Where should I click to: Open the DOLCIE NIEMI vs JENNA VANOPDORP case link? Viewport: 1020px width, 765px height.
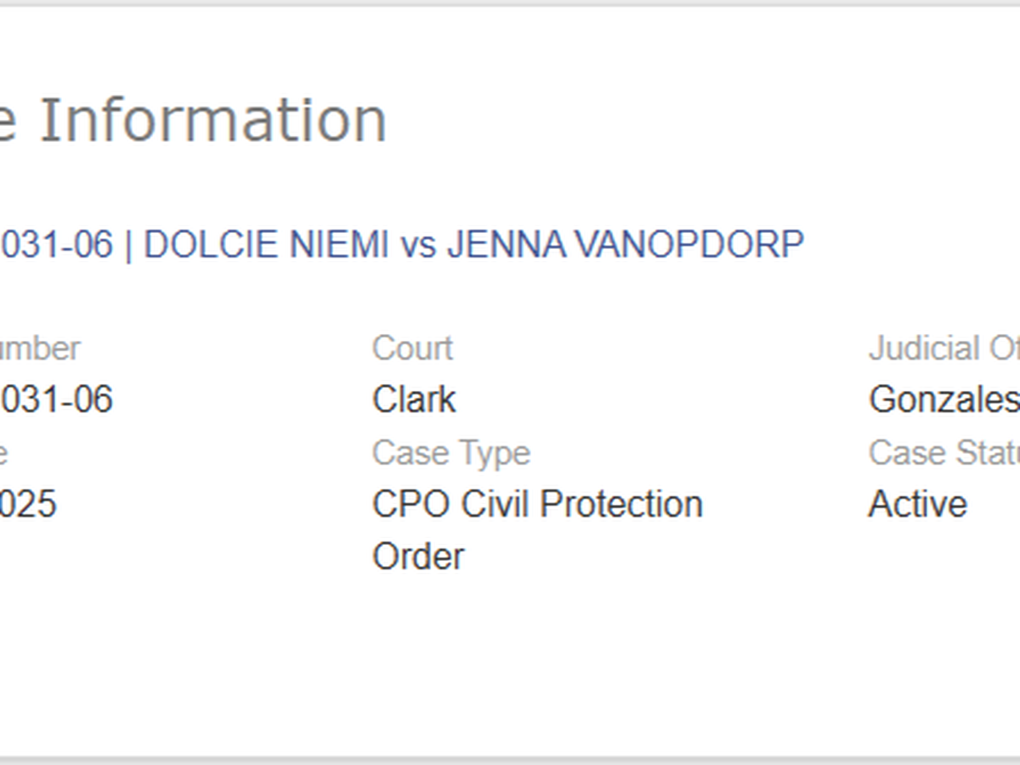(472, 245)
